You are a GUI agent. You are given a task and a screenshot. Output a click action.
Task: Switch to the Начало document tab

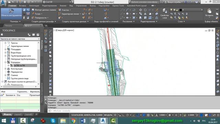(9, 25)
